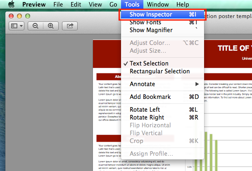
Task: Click the green zoom window button
Action: pyautogui.click(x=28, y=16)
